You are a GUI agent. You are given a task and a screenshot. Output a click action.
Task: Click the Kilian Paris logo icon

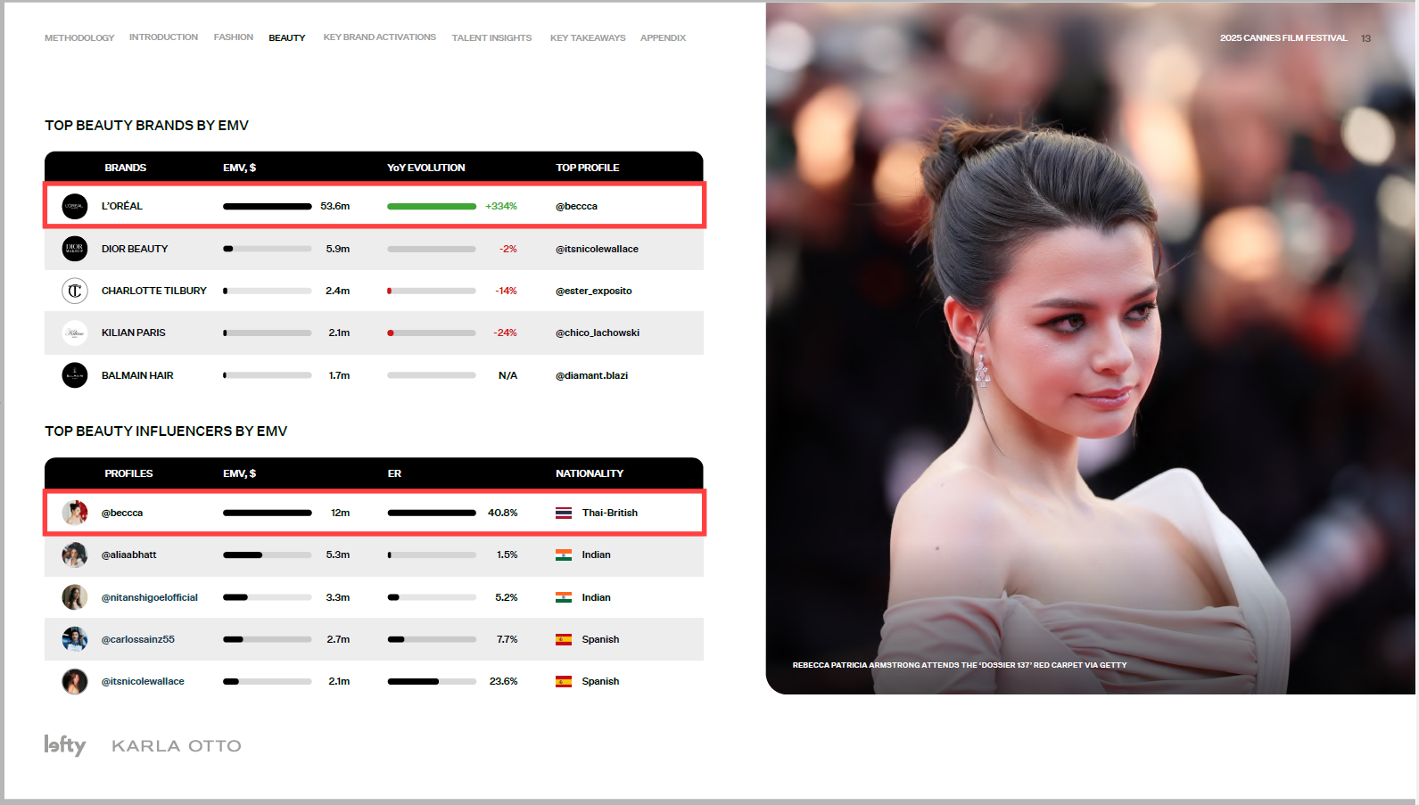click(75, 333)
